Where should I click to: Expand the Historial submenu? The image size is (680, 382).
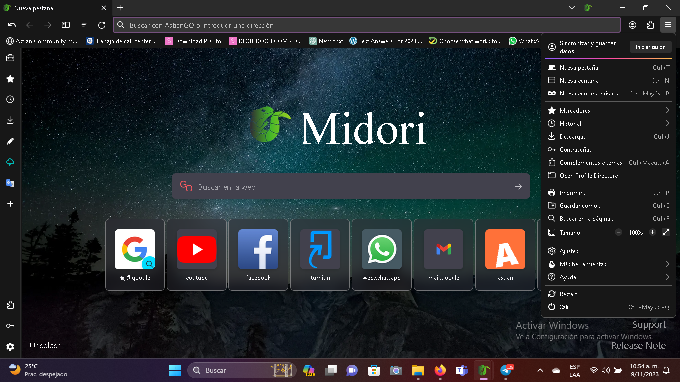click(608, 123)
